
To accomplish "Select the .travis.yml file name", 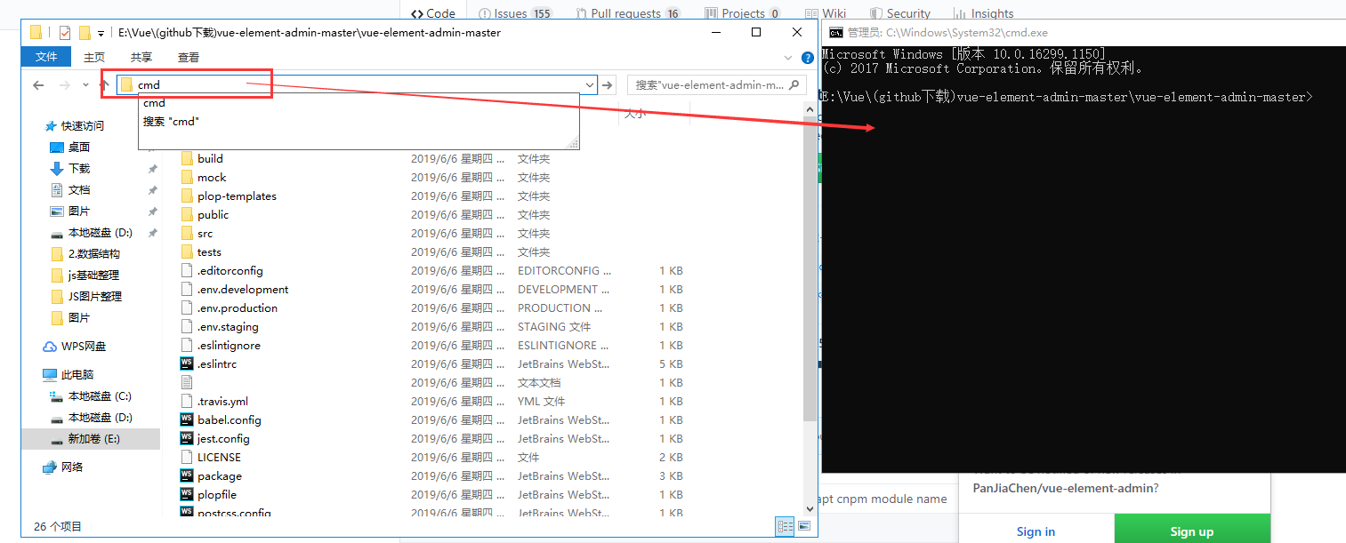I will click(222, 402).
